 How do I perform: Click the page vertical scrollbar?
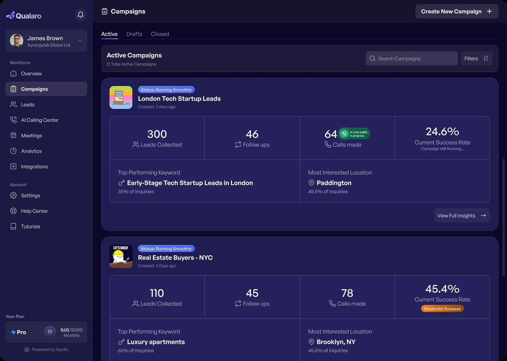504,218
